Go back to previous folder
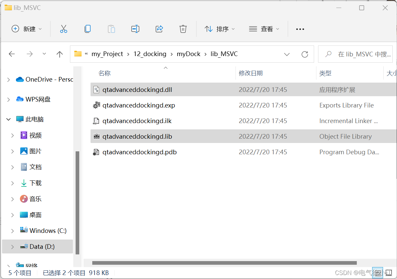This screenshot has width=397, height=279. [x=12, y=54]
